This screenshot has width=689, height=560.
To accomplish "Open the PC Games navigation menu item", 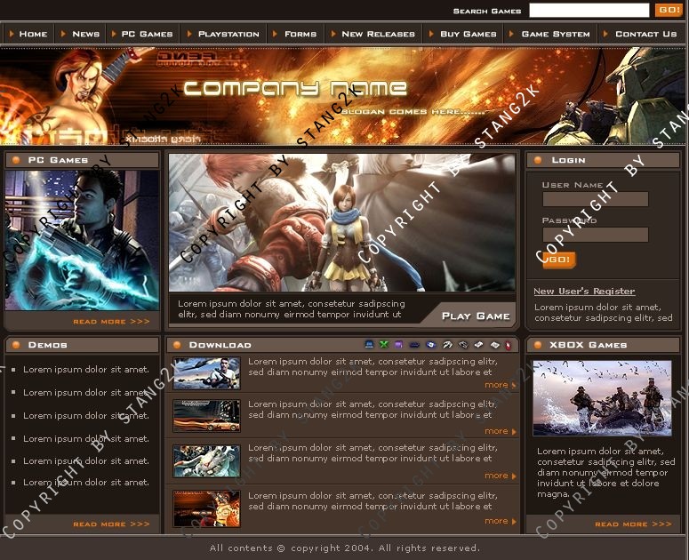I will point(147,34).
